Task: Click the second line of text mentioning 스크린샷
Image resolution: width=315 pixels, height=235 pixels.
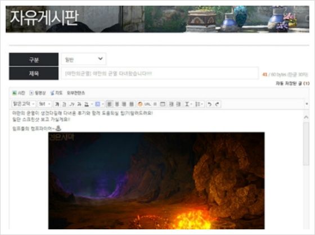Action: [x=41, y=120]
